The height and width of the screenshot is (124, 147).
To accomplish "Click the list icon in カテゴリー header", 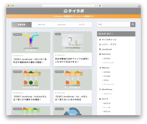I will click(100, 34).
